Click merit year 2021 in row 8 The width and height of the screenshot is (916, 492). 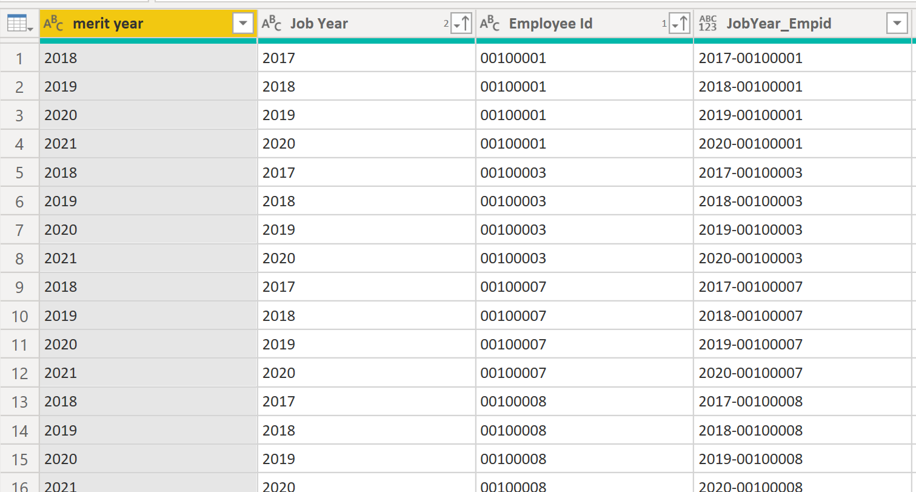pyautogui.click(x=149, y=258)
